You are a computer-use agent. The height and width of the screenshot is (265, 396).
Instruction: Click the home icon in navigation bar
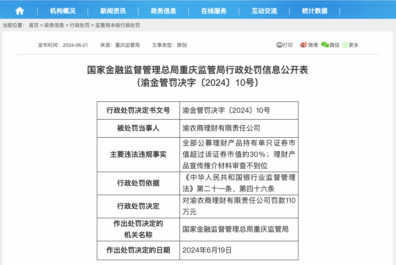20,11
